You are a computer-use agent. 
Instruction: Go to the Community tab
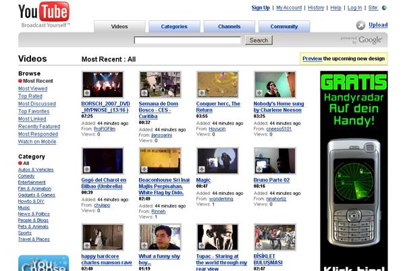pyautogui.click(x=284, y=27)
